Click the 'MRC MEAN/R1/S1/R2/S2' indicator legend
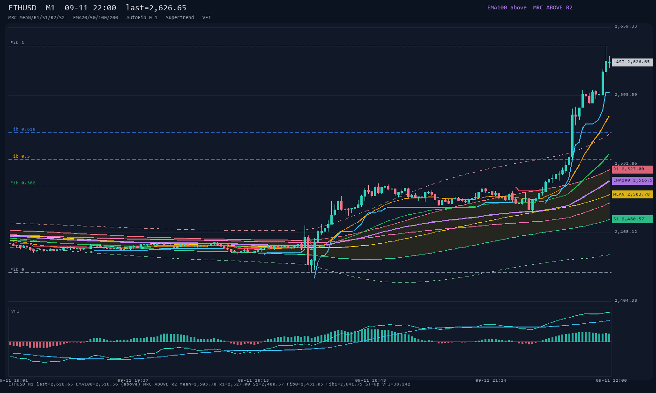Image resolution: width=656 pixels, height=393 pixels. pos(37,17)
